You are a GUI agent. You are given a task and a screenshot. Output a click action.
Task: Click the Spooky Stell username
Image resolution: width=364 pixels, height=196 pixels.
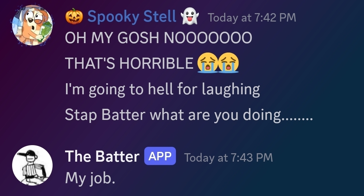(132, 17)
